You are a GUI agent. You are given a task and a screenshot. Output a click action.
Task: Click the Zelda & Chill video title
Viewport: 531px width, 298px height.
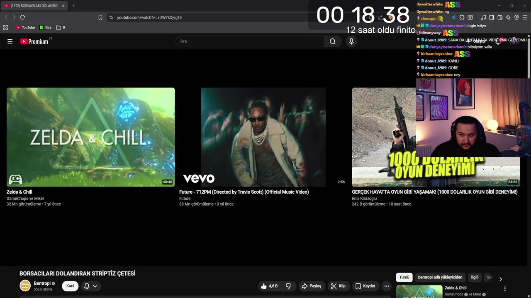tap(19, 192)
